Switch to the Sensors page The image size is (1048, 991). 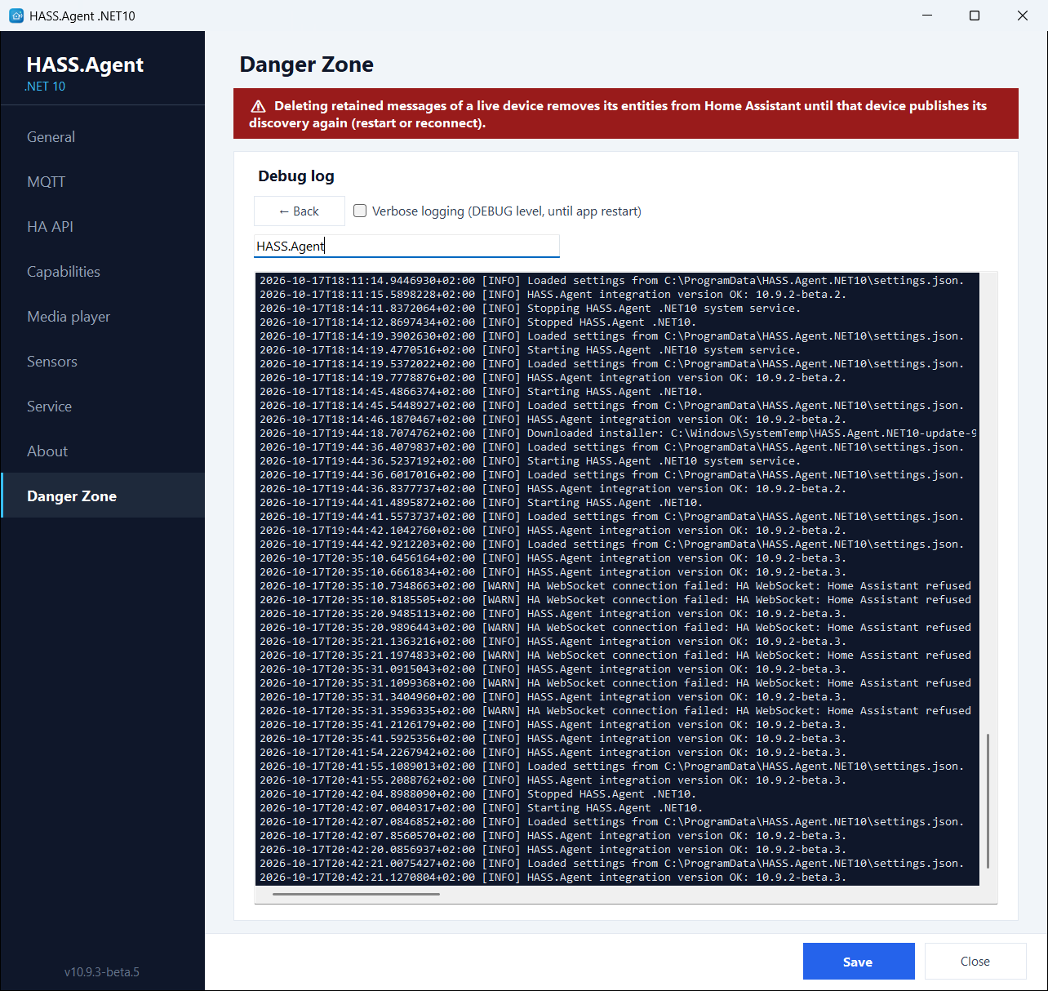[103, 362]
